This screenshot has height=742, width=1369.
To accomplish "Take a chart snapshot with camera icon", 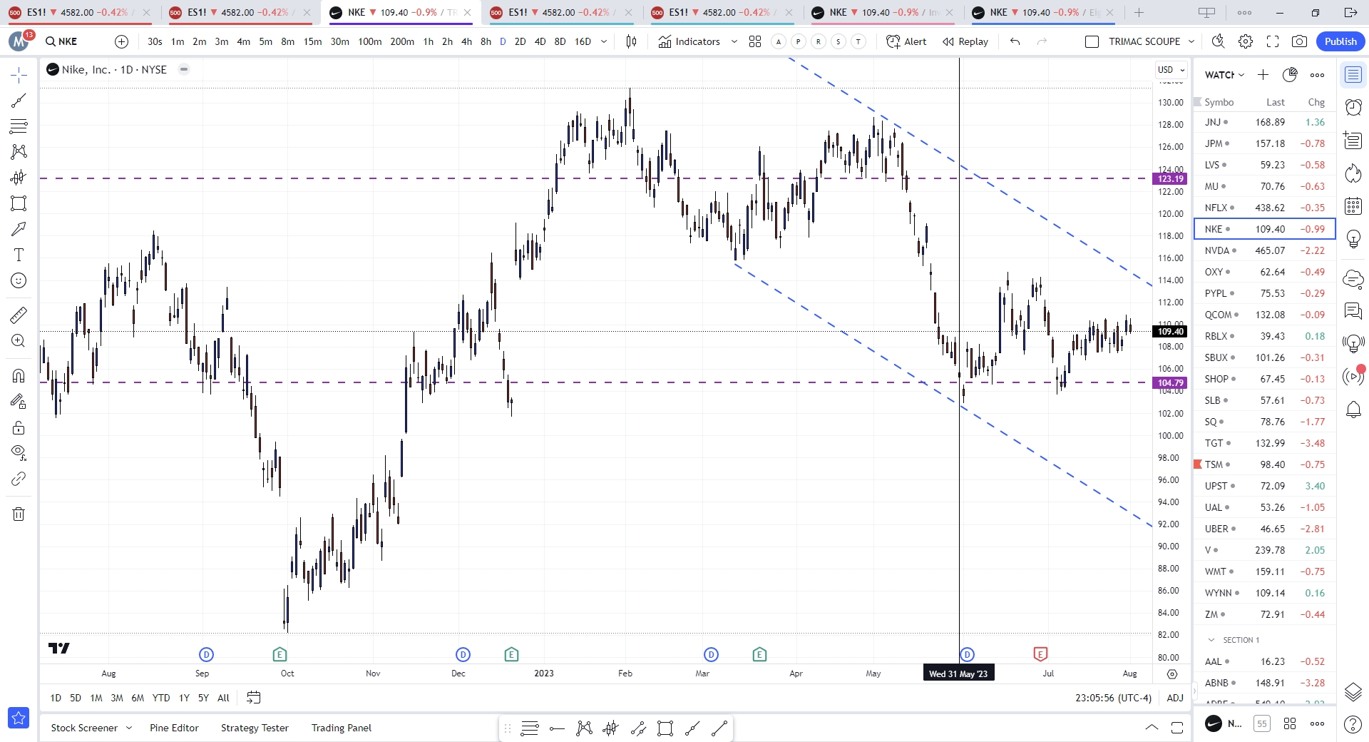I will click(1300, 41).
